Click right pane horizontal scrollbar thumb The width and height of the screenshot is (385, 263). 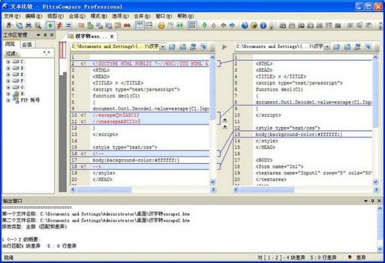pos(267,189)
